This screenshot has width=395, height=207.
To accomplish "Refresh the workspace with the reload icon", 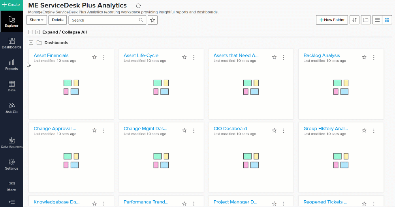I will [138, 6].
